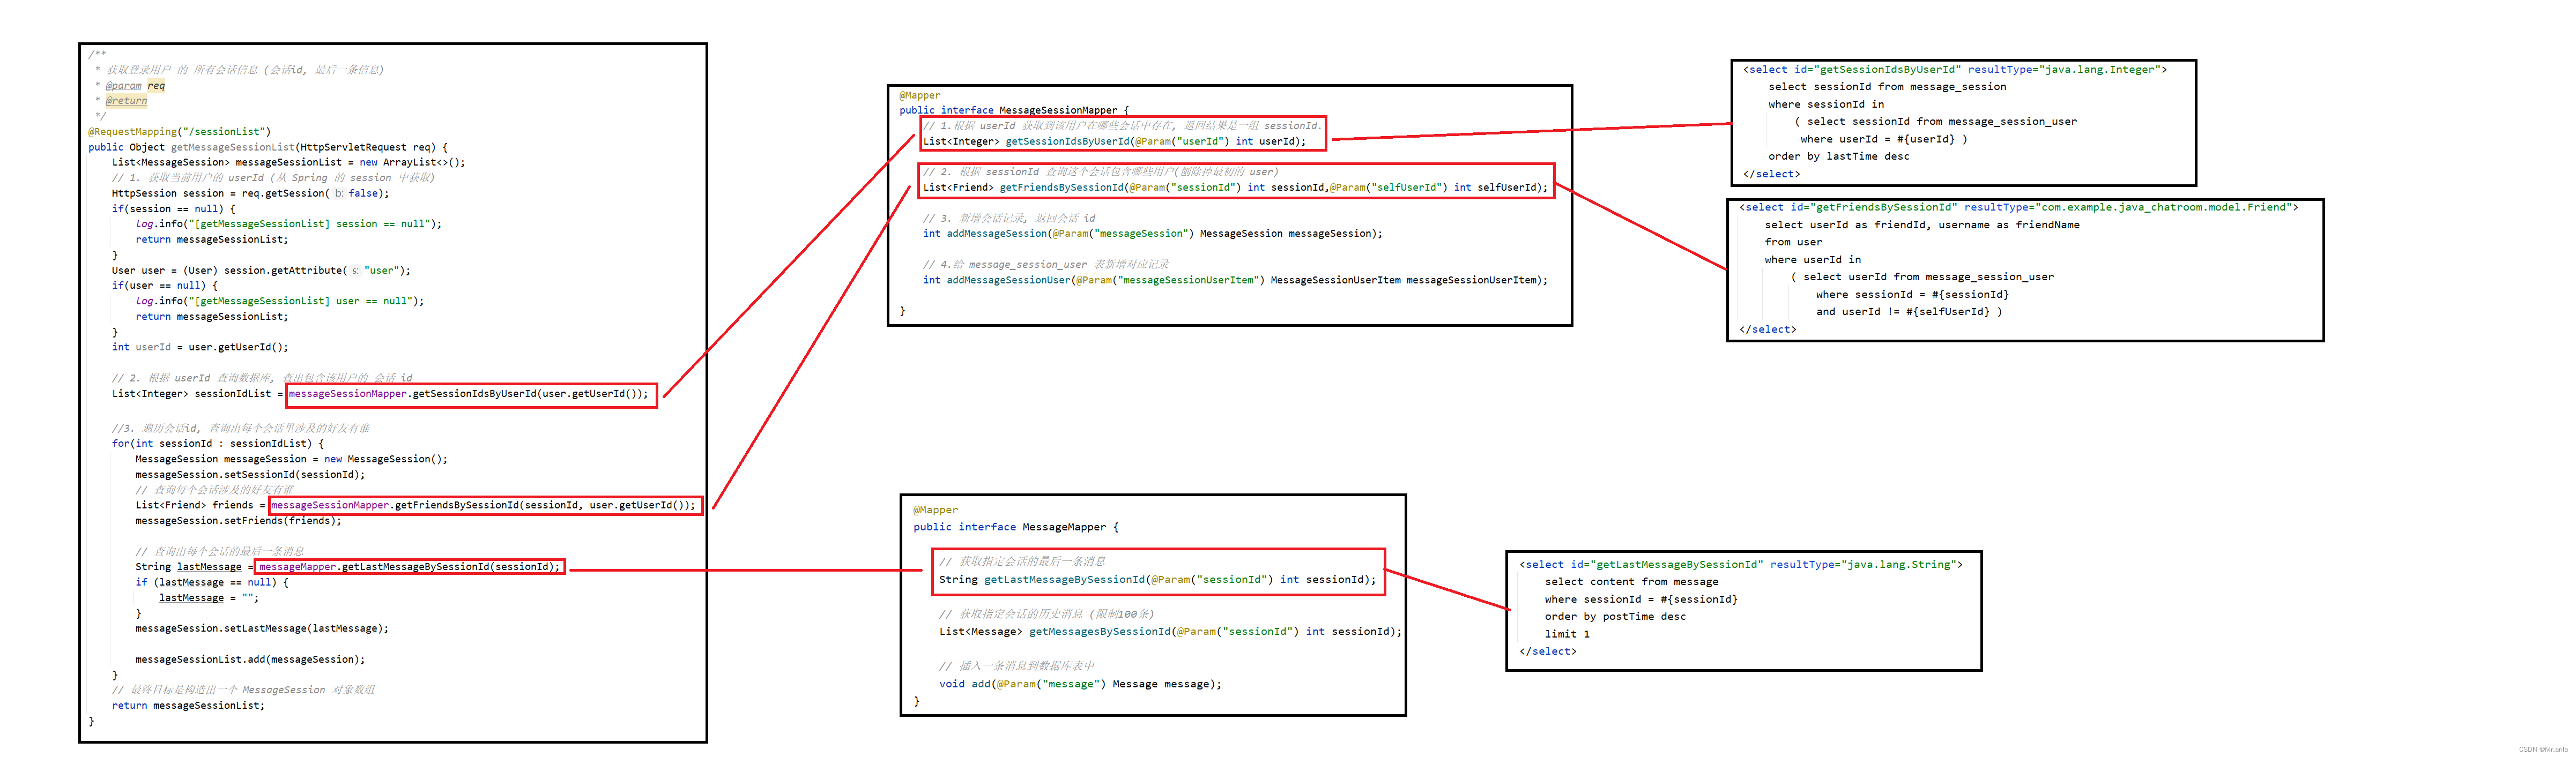Click 'messageSession.setSessionId(sessionId);' line
Screen dimensions: 2576x757
(x=250, y=474)
